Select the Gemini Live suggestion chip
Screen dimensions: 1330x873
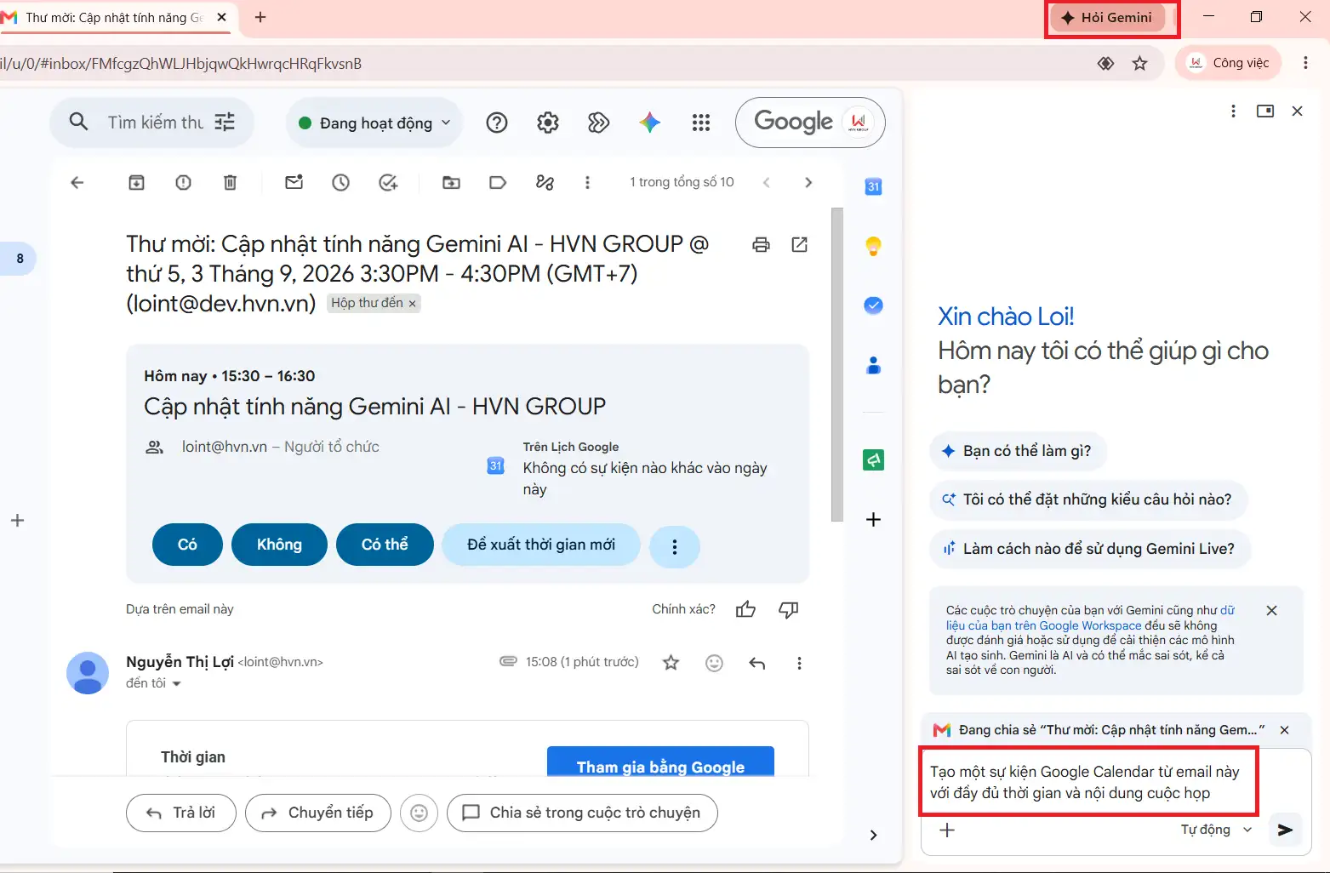click(1090, 549)
